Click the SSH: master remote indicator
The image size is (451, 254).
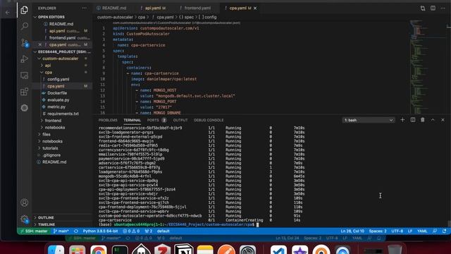coord(35,231)
